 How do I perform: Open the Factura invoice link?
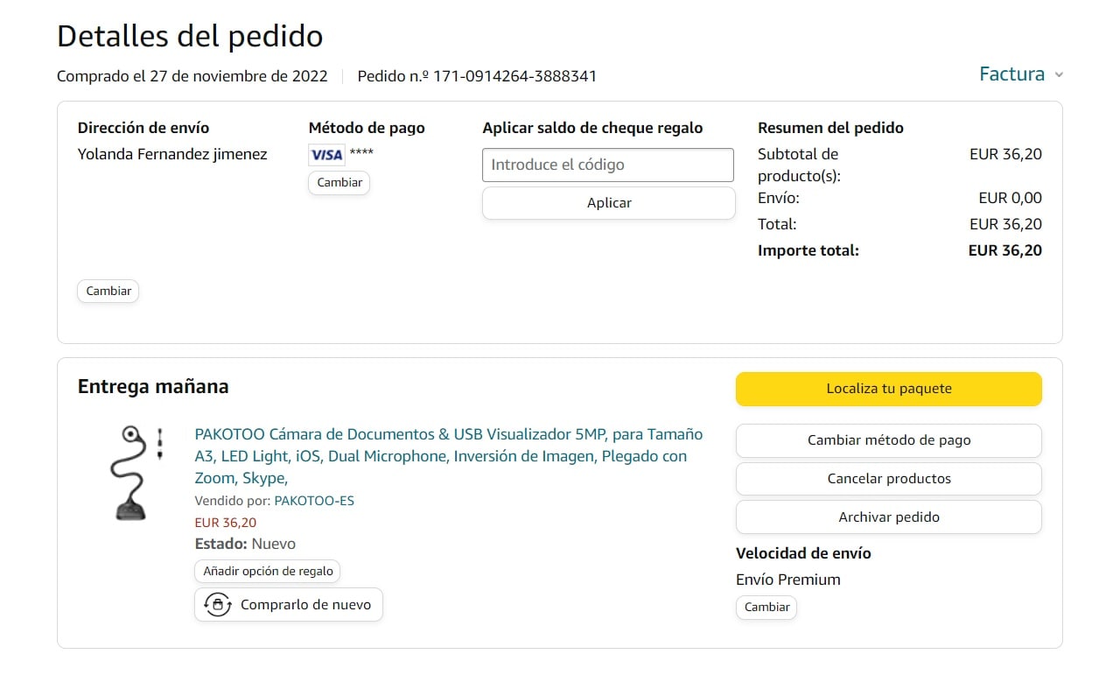click(x=1011, y=74)
